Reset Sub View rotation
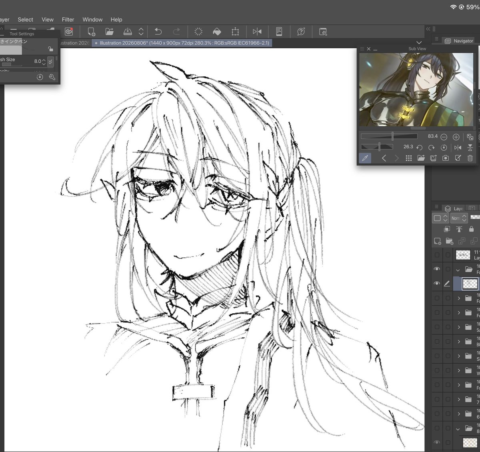The width and height of the screenshot is (480, 452). pyautogui.click(x=444, y=147)
